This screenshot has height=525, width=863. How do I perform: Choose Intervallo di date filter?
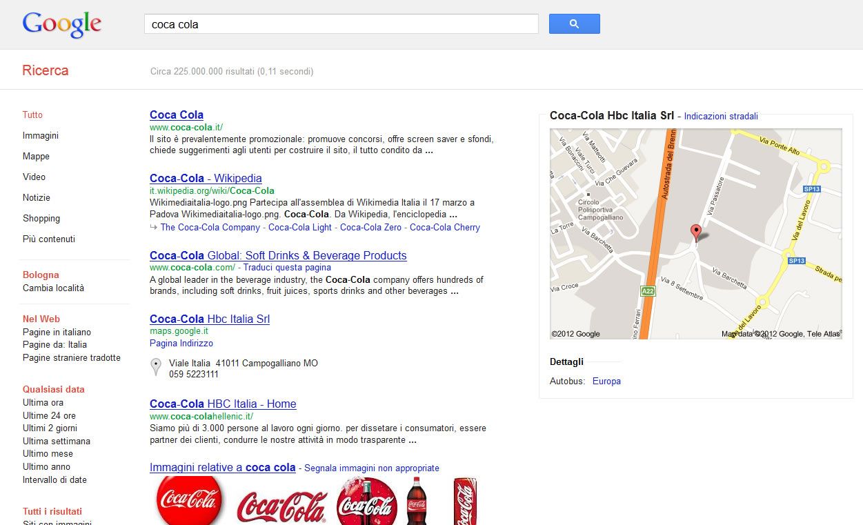(54, 480)
